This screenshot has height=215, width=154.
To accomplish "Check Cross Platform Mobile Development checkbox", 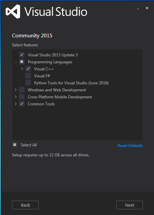I will pos(22,97).
